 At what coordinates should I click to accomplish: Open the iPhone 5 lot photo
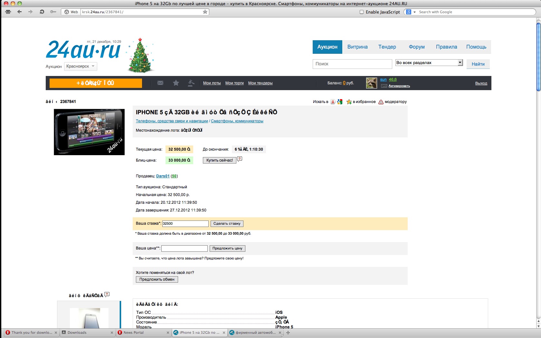[89, 132]
